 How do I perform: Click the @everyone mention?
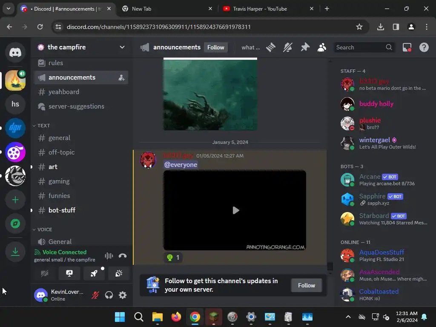pos(181,165)
